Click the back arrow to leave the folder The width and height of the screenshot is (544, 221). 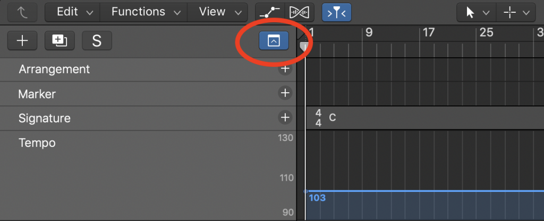click(22, 13)
